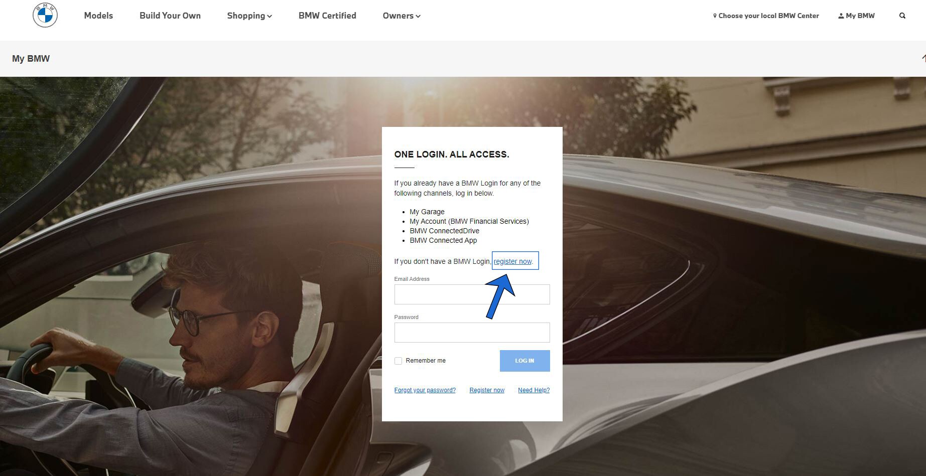This screenshot has height=476, width=926.
Task: Click the My BMW person icon in header
Action: [x=841, y=16]
